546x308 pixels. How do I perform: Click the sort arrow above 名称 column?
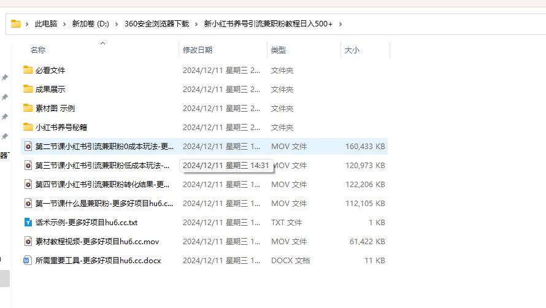pyautogui.click(x=102, y=43)
